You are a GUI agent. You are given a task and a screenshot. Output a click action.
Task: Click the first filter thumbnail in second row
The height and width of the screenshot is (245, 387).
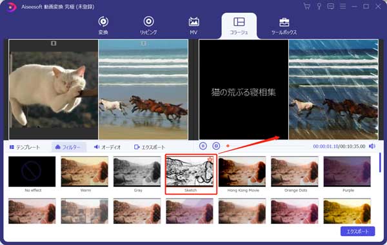[32, 211]
